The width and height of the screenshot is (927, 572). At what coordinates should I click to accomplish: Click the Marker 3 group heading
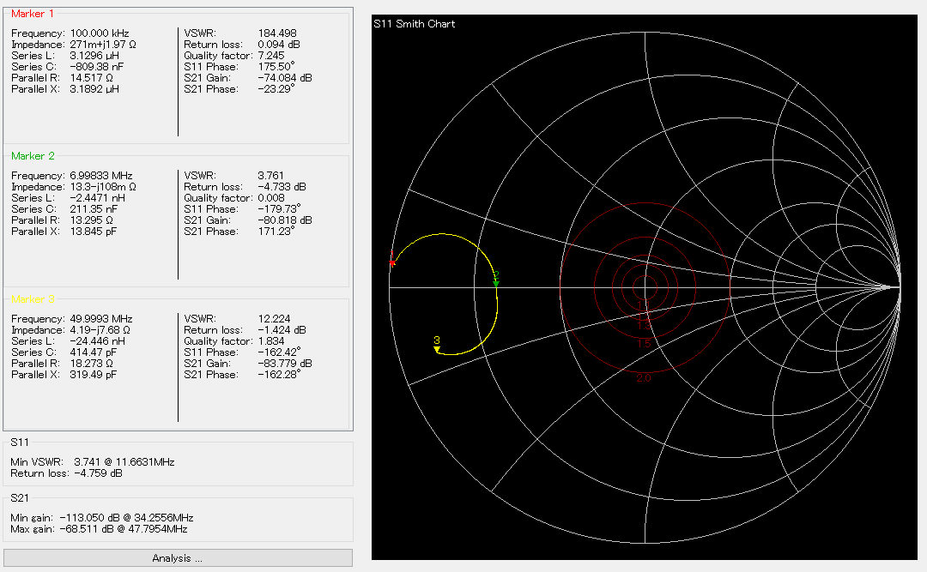pos(33,299)
